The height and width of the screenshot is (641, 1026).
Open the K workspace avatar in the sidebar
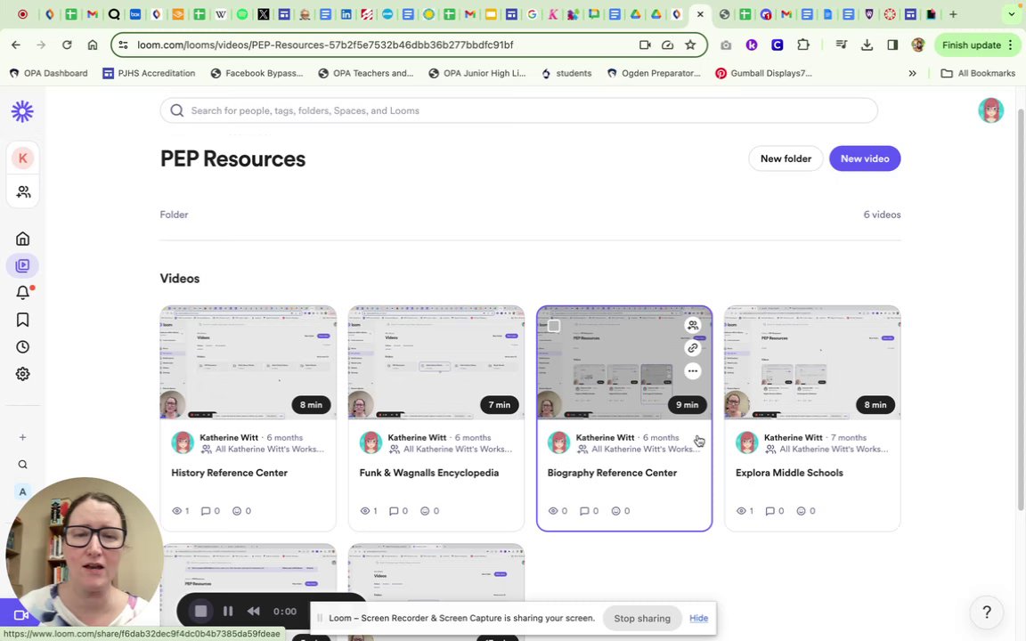[x=23, y=158]
